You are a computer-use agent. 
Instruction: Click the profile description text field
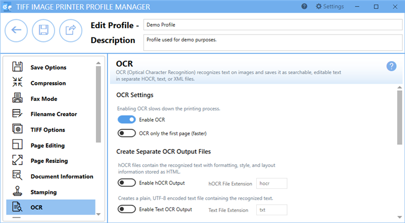(x=273, y=42)
